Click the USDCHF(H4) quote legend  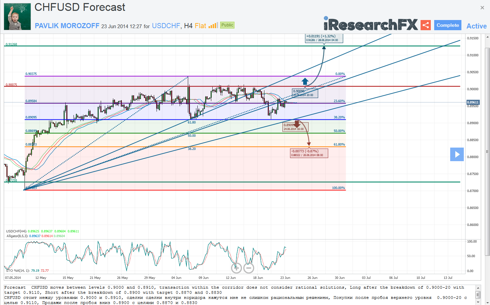(43, 231)
